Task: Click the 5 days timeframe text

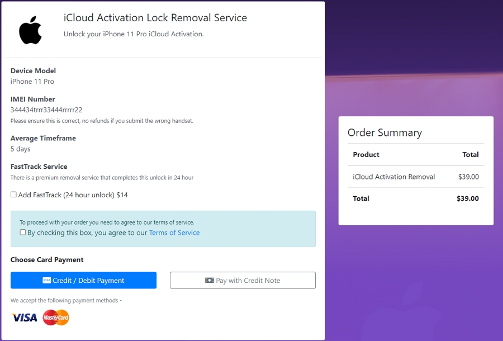Action: (x=20, y=149)
